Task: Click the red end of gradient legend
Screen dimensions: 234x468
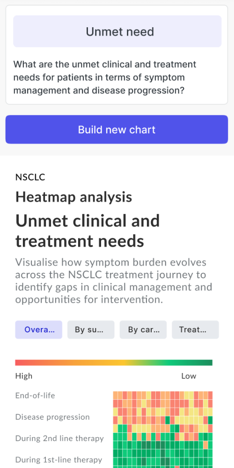Action: tap(18, 363)
